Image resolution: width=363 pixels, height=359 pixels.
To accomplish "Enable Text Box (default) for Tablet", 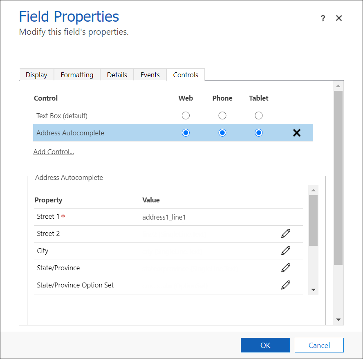I will [258, 116].
